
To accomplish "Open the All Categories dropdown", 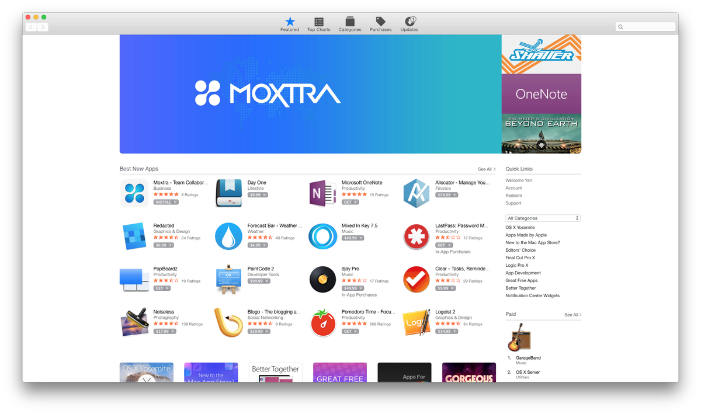I will pos(543,217).
